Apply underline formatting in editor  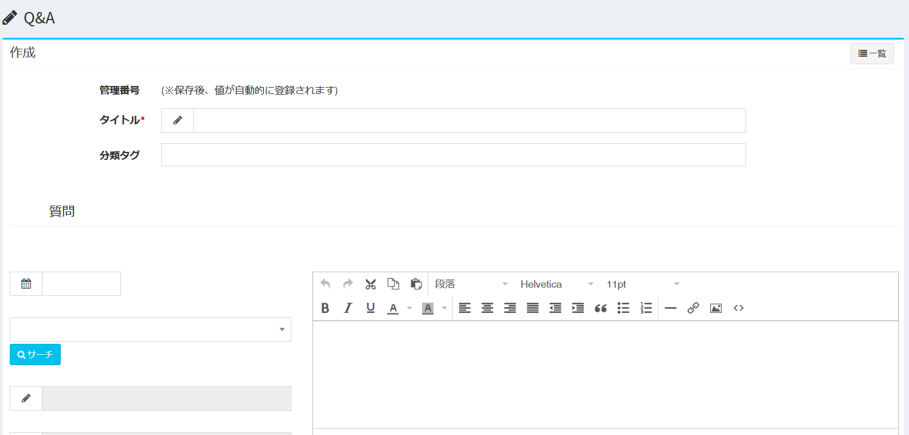click(x=370, y=308)
